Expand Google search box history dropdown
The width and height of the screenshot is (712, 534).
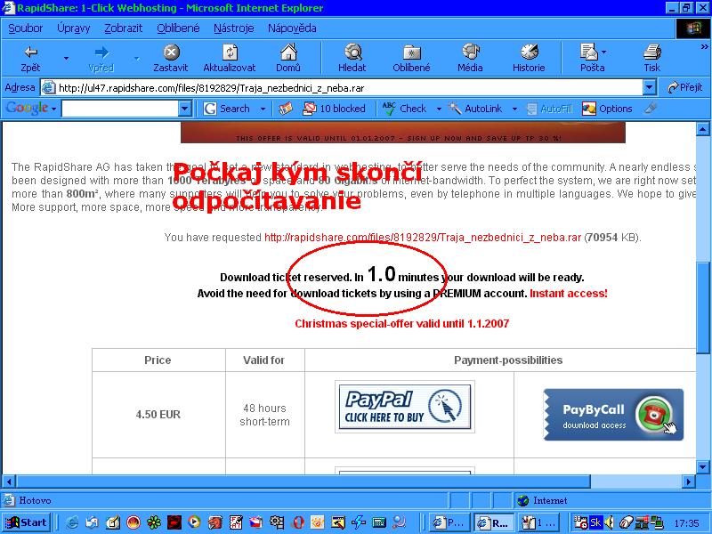184,109
